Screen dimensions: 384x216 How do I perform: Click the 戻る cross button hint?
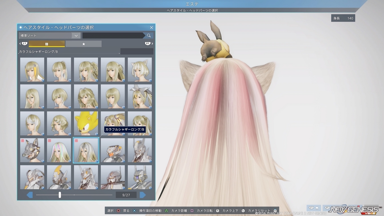point(130,211)
